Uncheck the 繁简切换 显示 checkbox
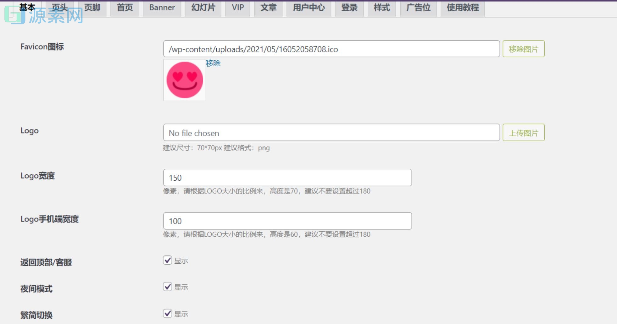The width and height of the screenshot is (617, 324). [167, 313]
